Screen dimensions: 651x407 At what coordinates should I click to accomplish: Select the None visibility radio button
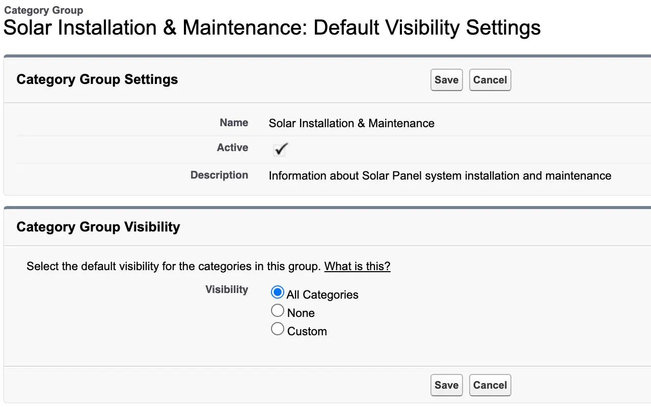(278, 310)
